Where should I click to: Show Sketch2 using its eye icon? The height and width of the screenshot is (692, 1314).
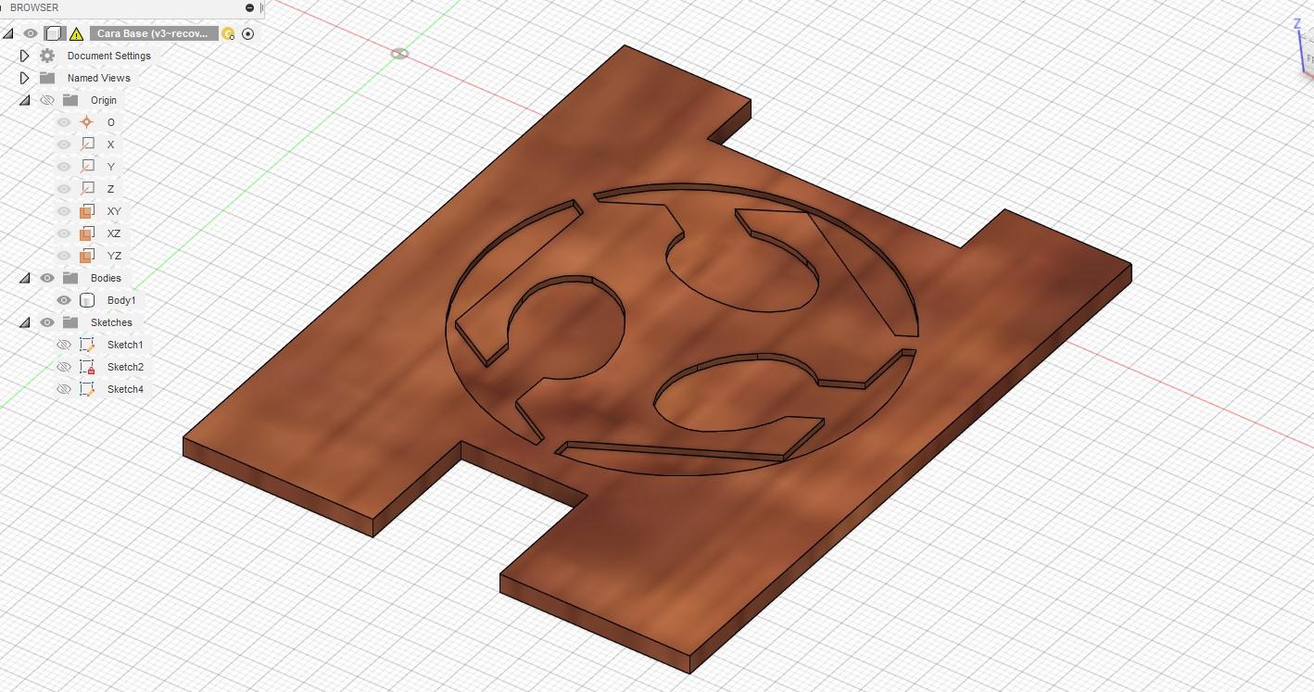64,367
